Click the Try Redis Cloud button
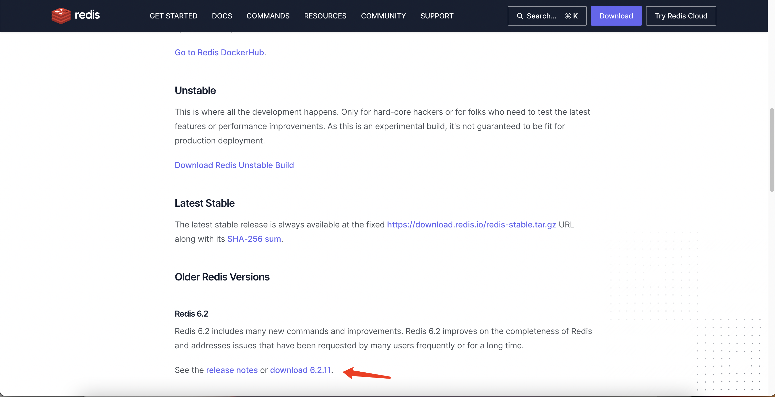This screenshot has height=397, width=775. coord(681,16)
